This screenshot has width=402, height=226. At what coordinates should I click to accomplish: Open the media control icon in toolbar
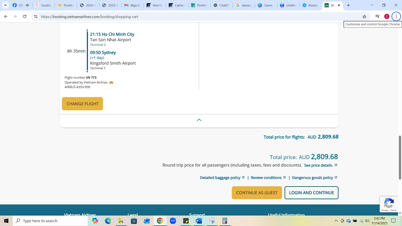click(377, 16)
